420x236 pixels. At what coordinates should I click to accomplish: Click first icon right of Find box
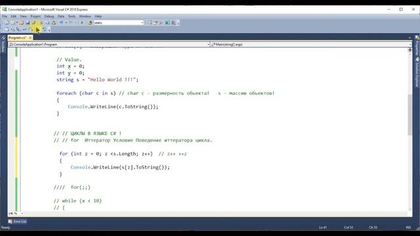150,23
